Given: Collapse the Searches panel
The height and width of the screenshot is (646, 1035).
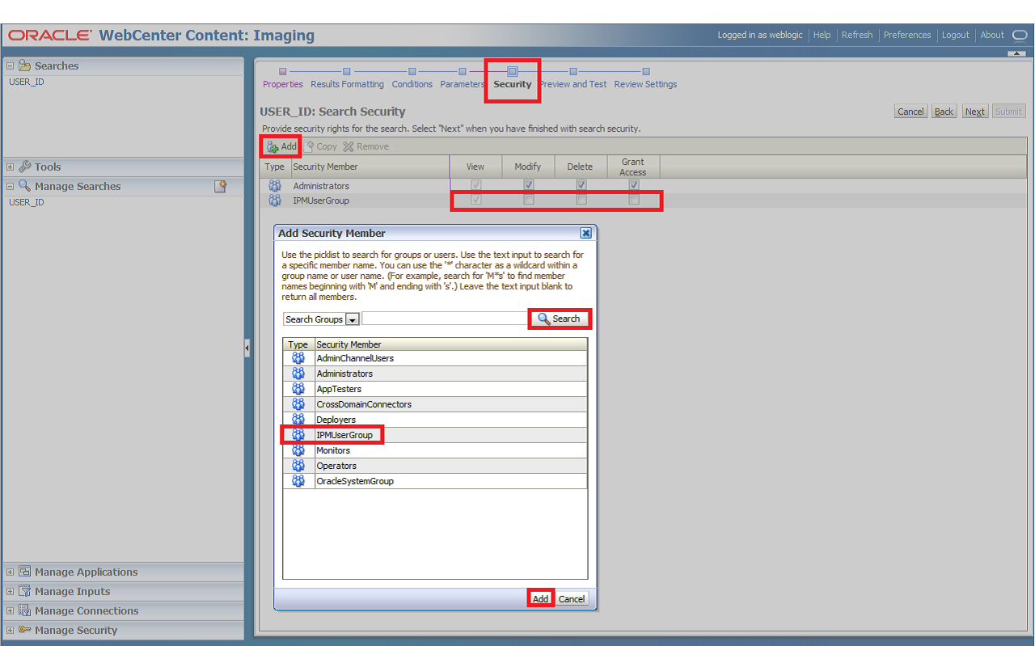Looking at the screenshot, I should (x=11, y=66).
